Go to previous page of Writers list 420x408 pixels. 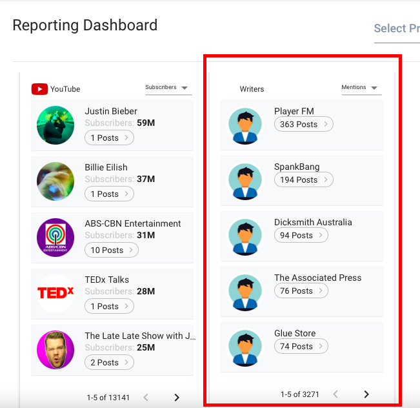click(x=335, y=394)
